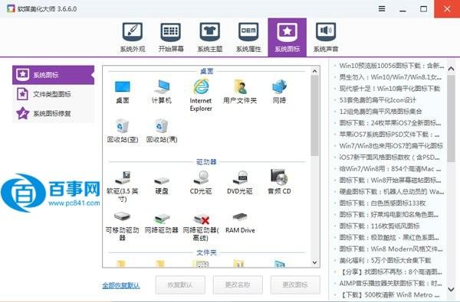The height and width of the screenshot is (302, 460).
Task: Open 图标下载：24枚苹果iOS7全新图标 link
Action: (390, 123)
